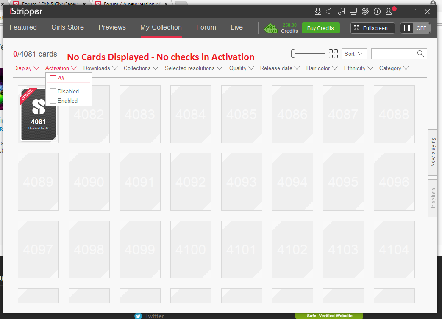Toggle the OFF switch
The image size is (442, 319).
[x=415, y=28]
